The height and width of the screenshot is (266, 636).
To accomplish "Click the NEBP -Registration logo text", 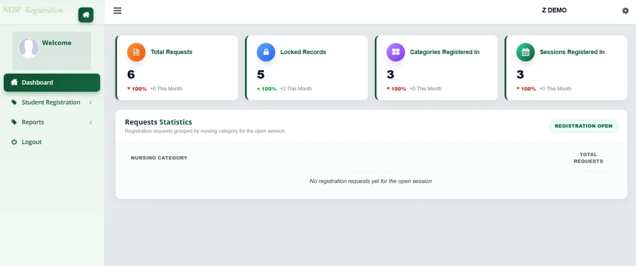I will [x=33, y=10].
